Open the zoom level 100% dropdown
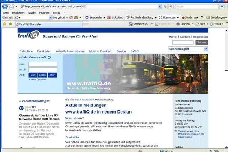 coord(223,151)
